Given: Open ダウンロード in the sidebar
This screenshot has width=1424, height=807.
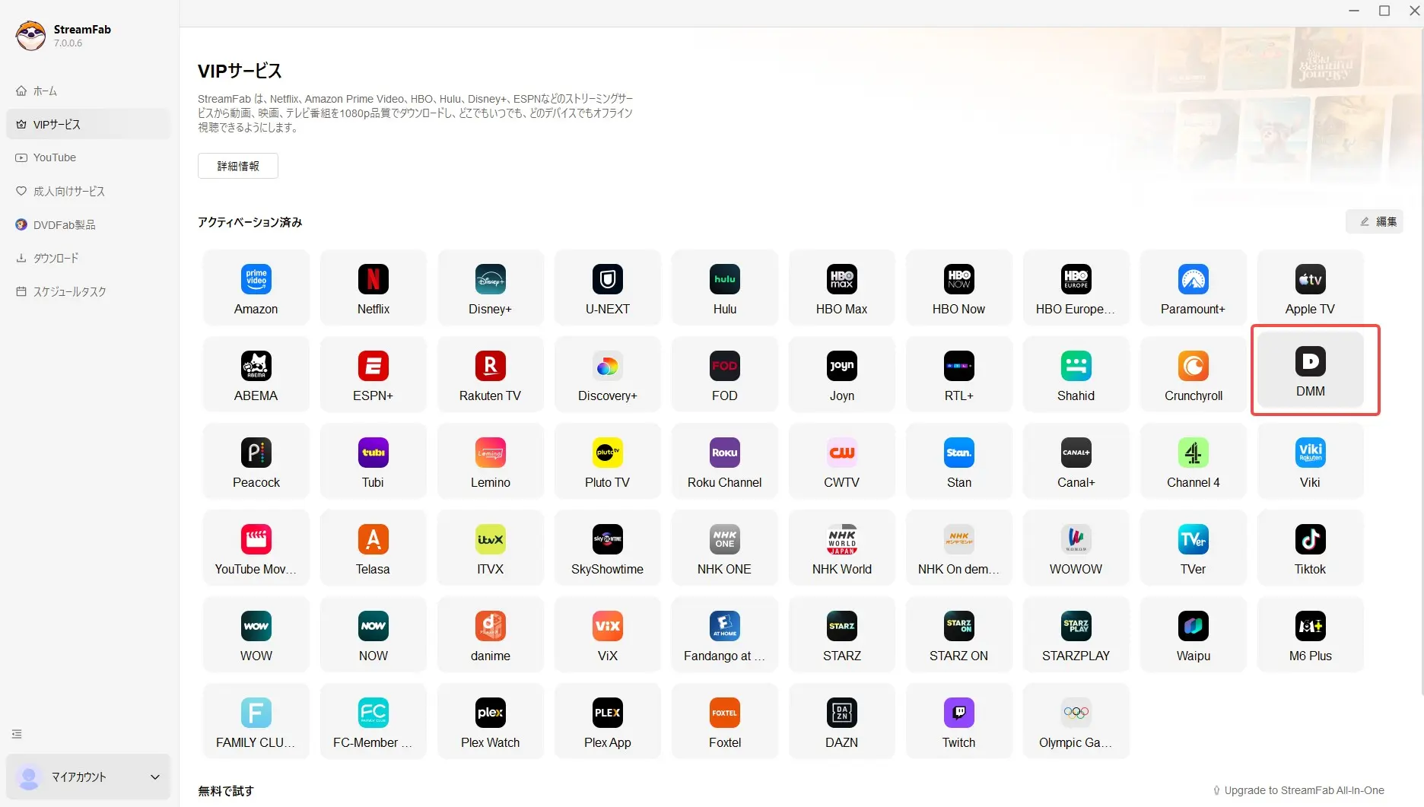Looking at the screenshot, I should [88, 258].
